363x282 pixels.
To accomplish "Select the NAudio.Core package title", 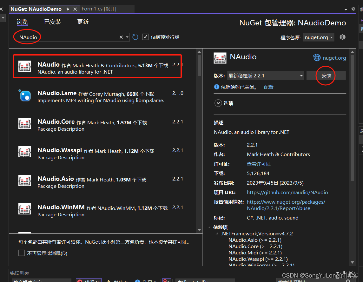I will 56,121.
